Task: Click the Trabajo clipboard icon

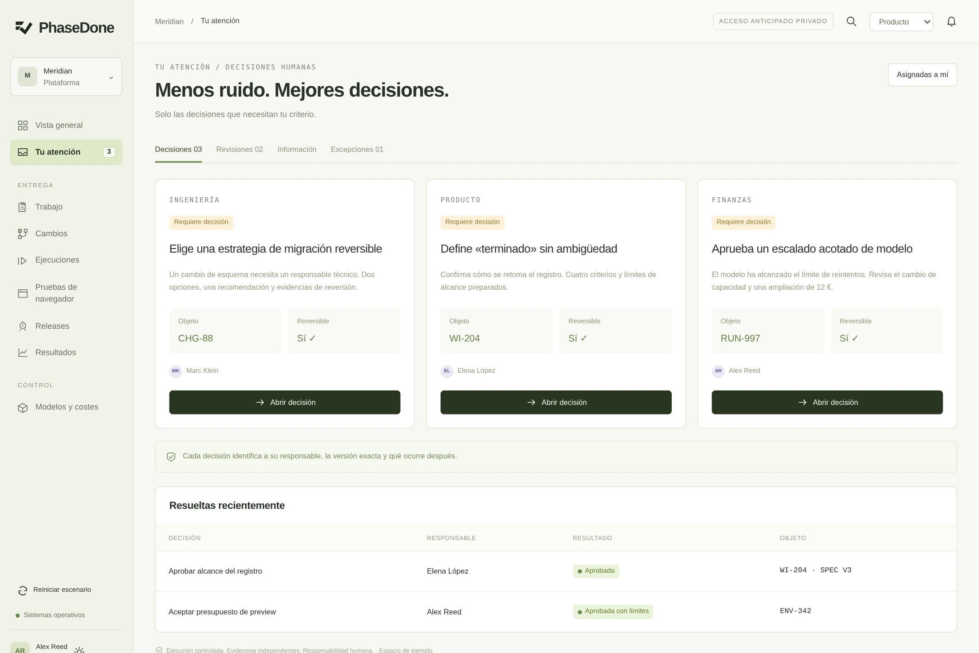Action: (23, 207)
